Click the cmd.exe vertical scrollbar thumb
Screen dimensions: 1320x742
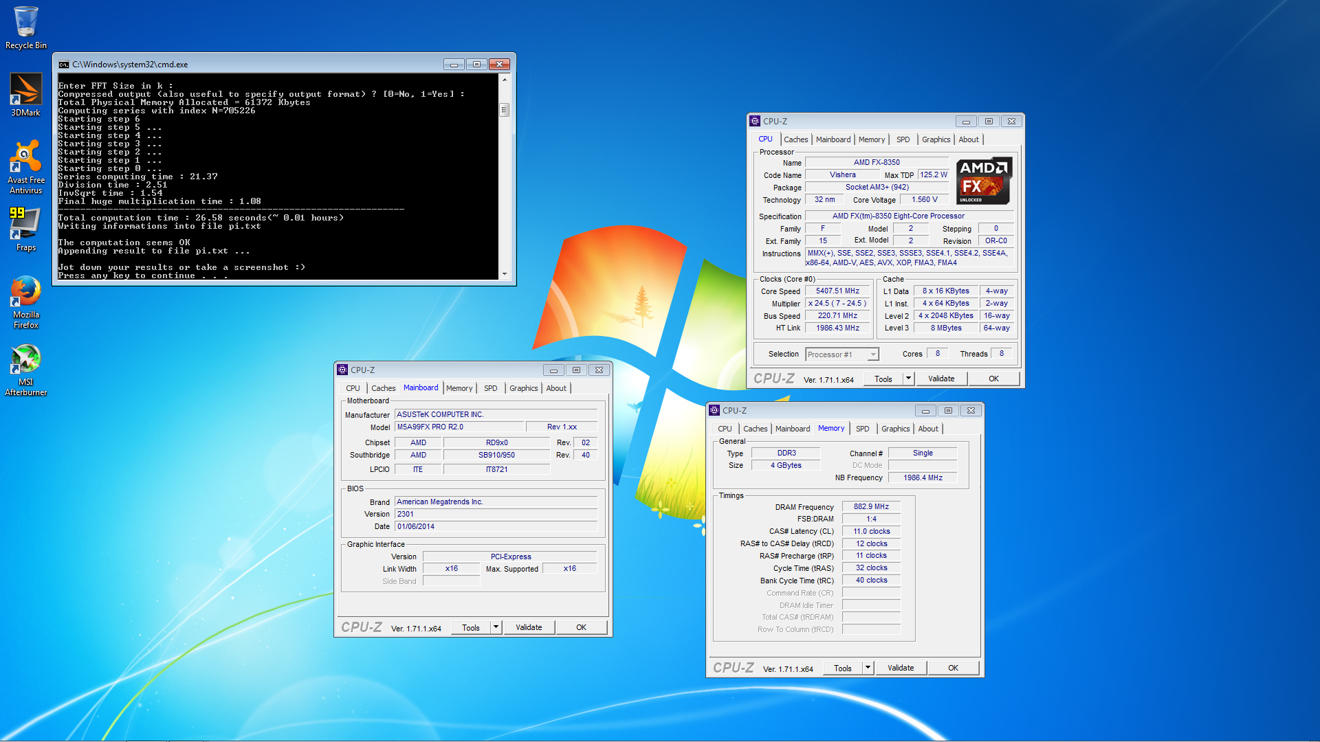pyautogui.click(x=505, y=110)
